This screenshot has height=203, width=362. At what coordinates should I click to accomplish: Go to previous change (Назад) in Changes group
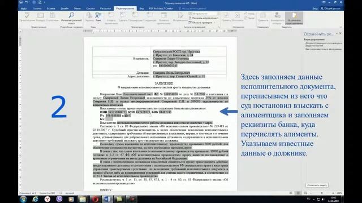pos(249,14)
